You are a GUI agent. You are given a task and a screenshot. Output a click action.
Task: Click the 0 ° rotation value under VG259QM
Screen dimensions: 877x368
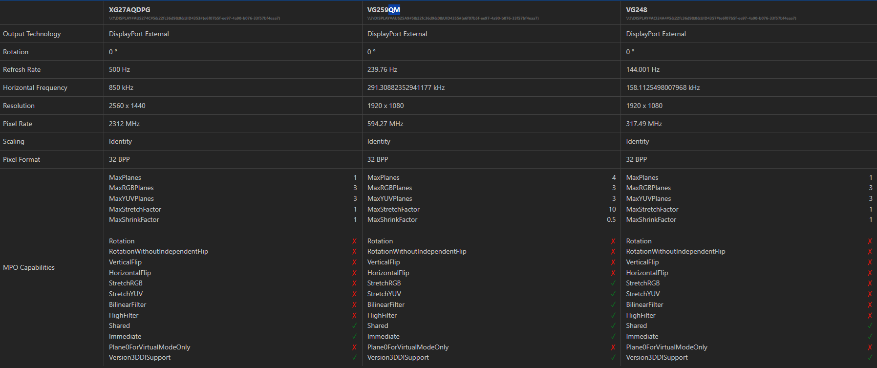coord(371,52)
